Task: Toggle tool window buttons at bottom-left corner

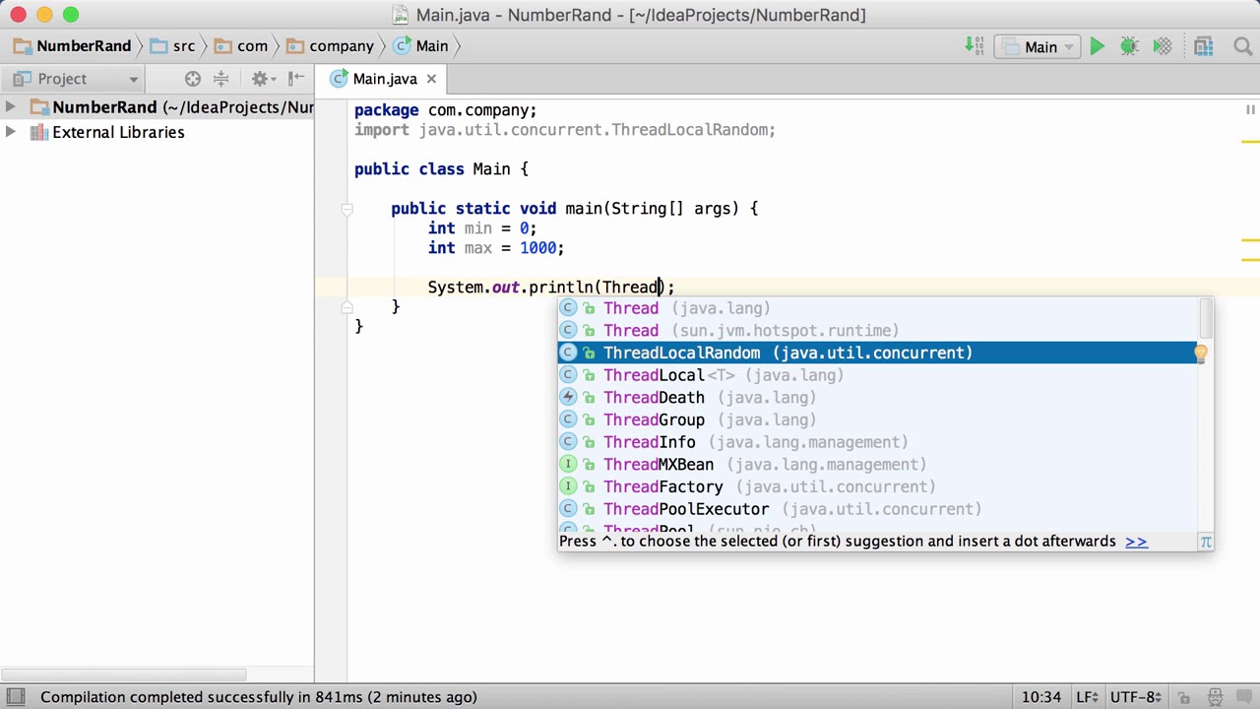Action: (17, 697)
